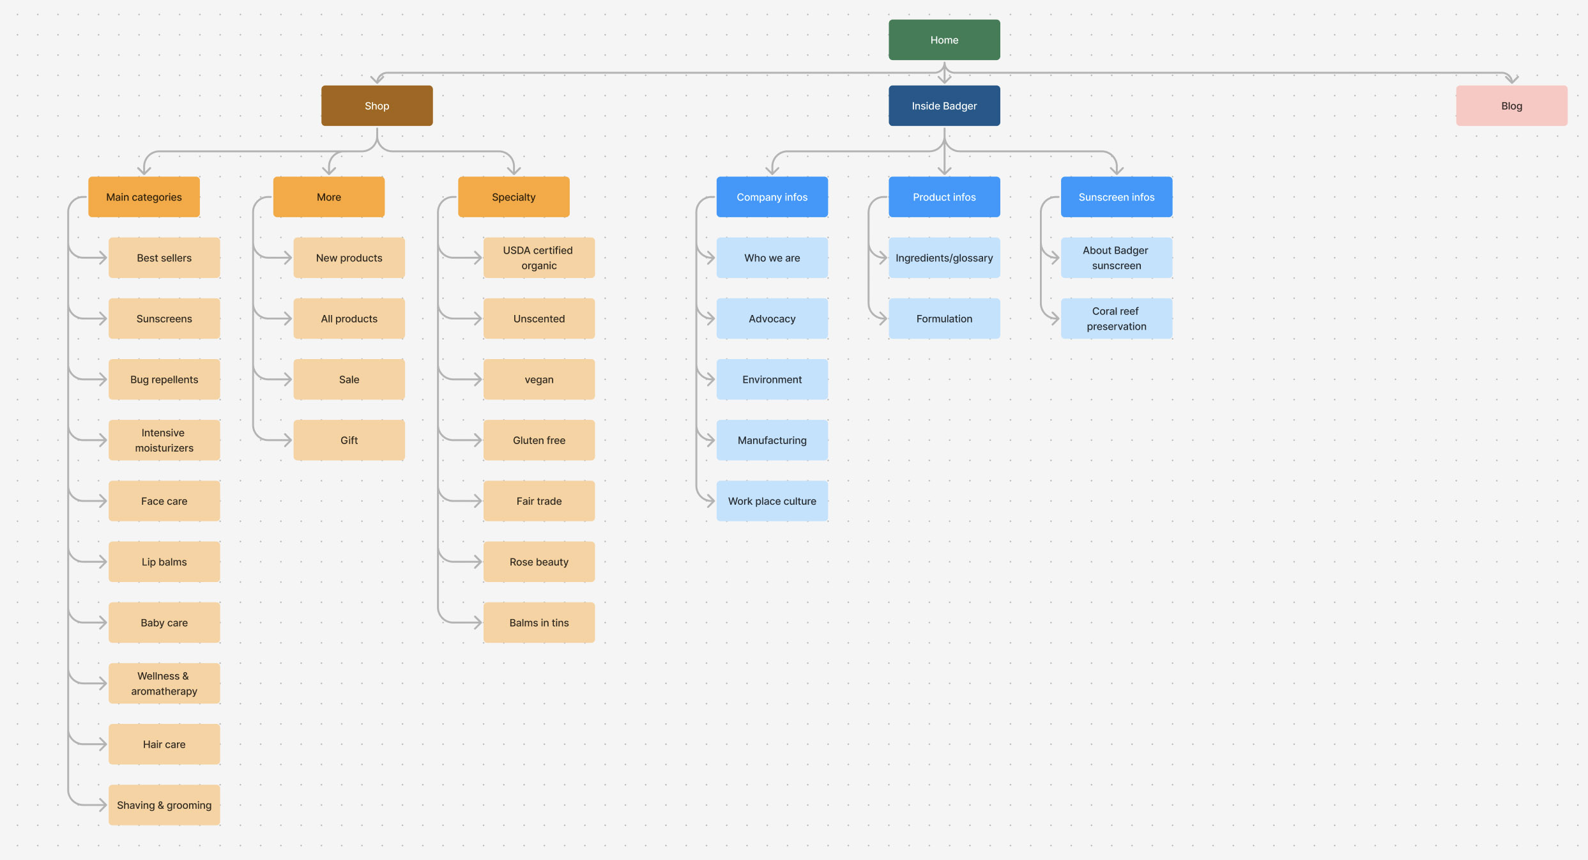Select the brown Shop node

(x=377, y=105)
